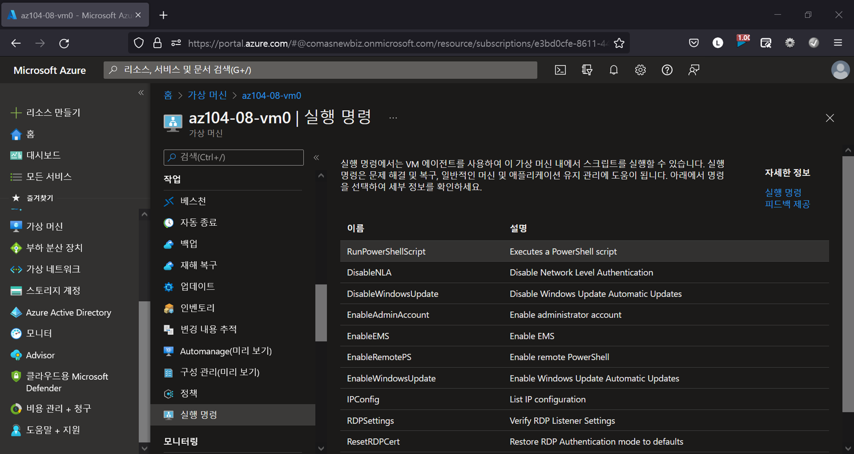Click the padlock site information icon
The height and width of the screenshot is (454, 854).
coord(157,43)
